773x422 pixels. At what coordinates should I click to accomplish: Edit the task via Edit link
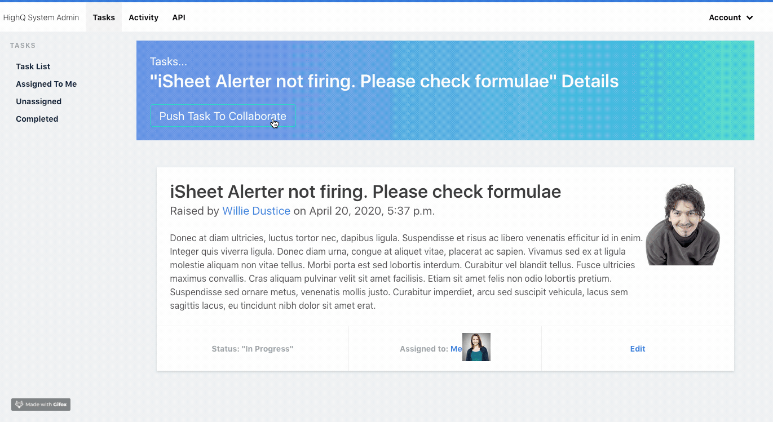pyautogui.click(x=638, y=349)
